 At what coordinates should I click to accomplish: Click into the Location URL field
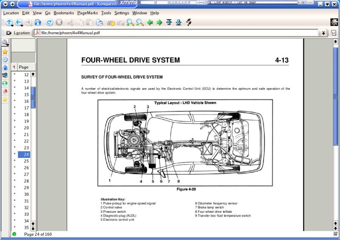pyautogui.click(x=178, y=33)
